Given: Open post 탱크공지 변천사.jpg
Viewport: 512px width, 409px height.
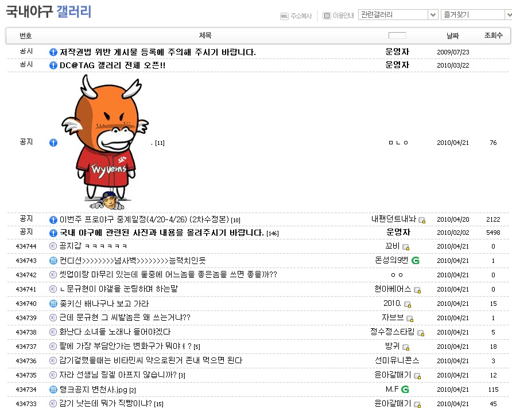Looking at the screenshot, I should [94, 390].
